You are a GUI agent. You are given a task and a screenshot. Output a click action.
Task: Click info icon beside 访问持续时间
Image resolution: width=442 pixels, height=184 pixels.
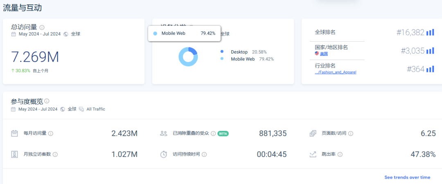[x=204, y=154]
